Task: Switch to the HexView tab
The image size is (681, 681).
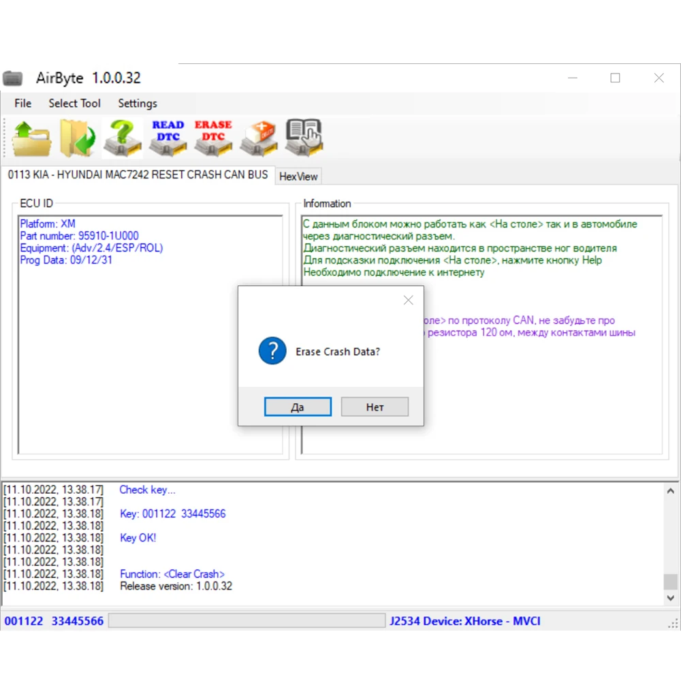Action: 298,176
